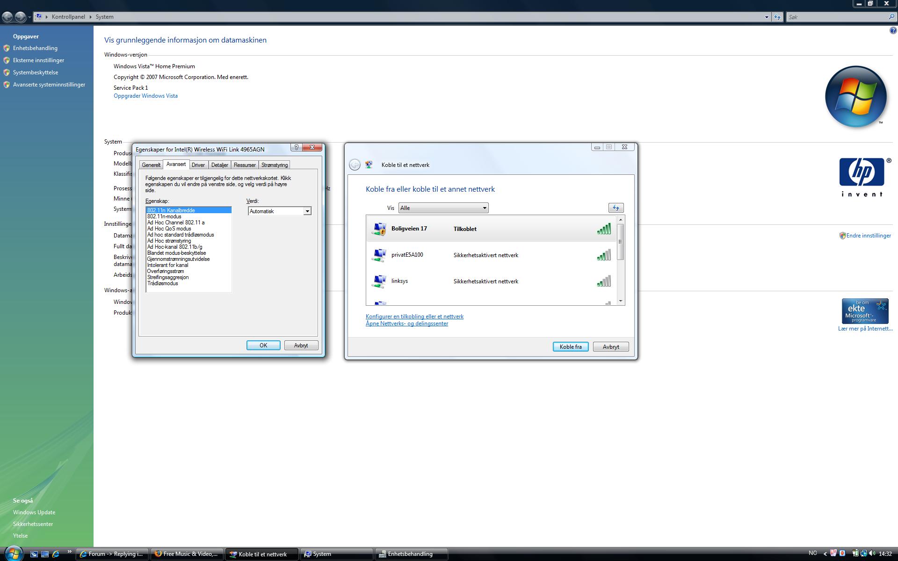898x561 pixels.
Task: Open the Vis network filter dropdown
Action: (443, 208)
